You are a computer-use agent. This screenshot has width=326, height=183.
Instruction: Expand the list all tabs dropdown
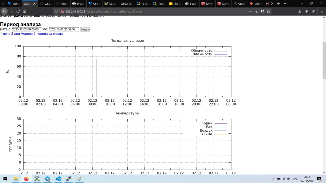click(285, 4)
